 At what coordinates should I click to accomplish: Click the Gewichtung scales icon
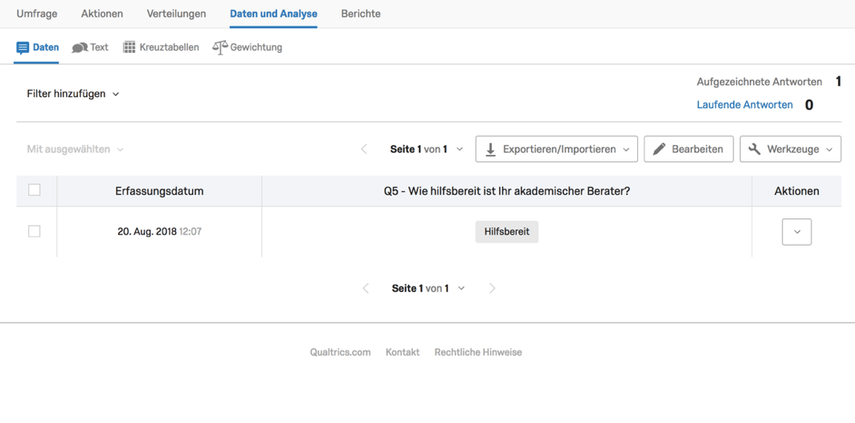pyautogui.click(x=219, y=47)
